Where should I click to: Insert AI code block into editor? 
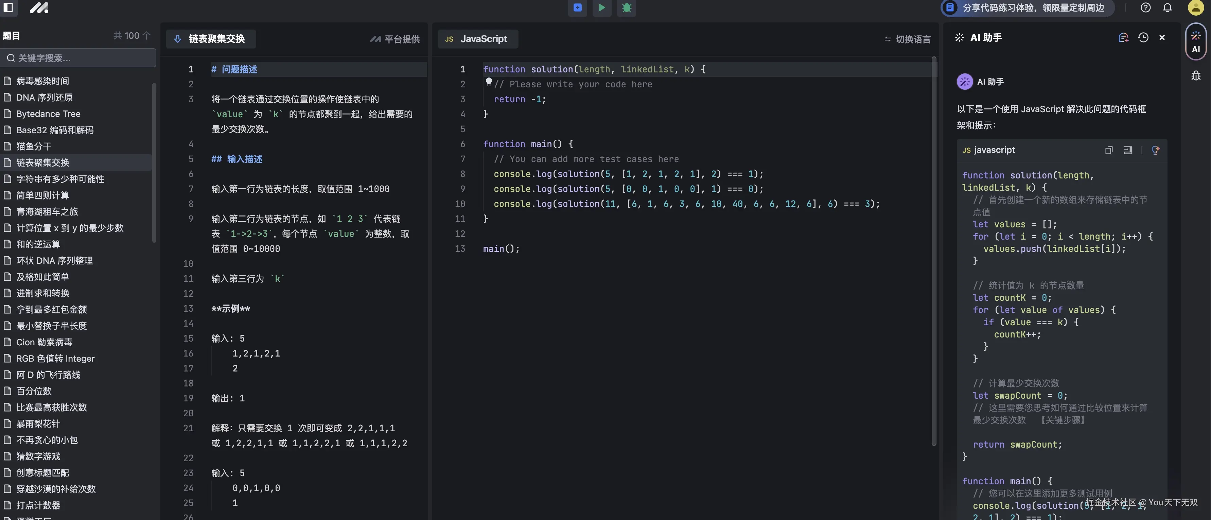[x=1128, y=151]
